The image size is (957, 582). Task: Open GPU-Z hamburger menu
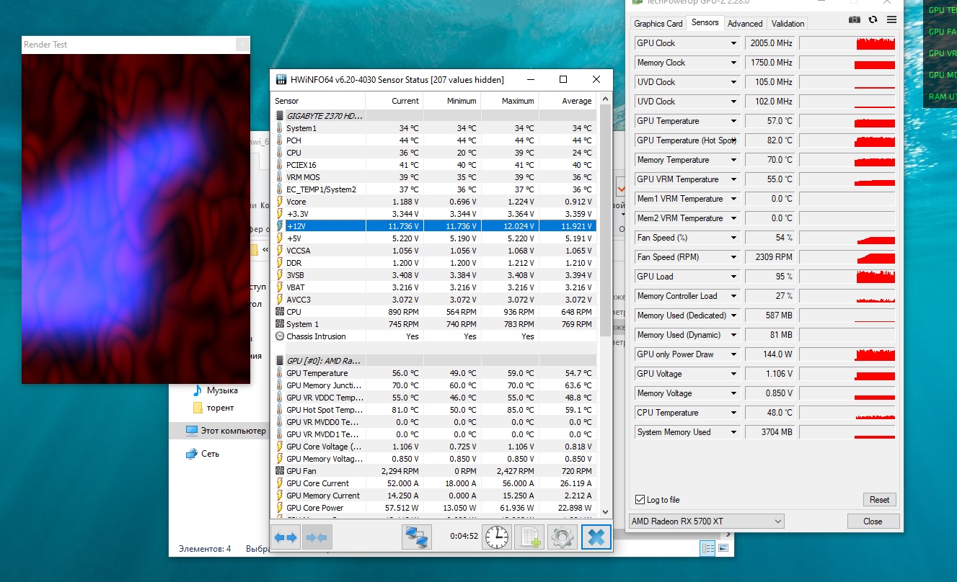pos(892,20)
